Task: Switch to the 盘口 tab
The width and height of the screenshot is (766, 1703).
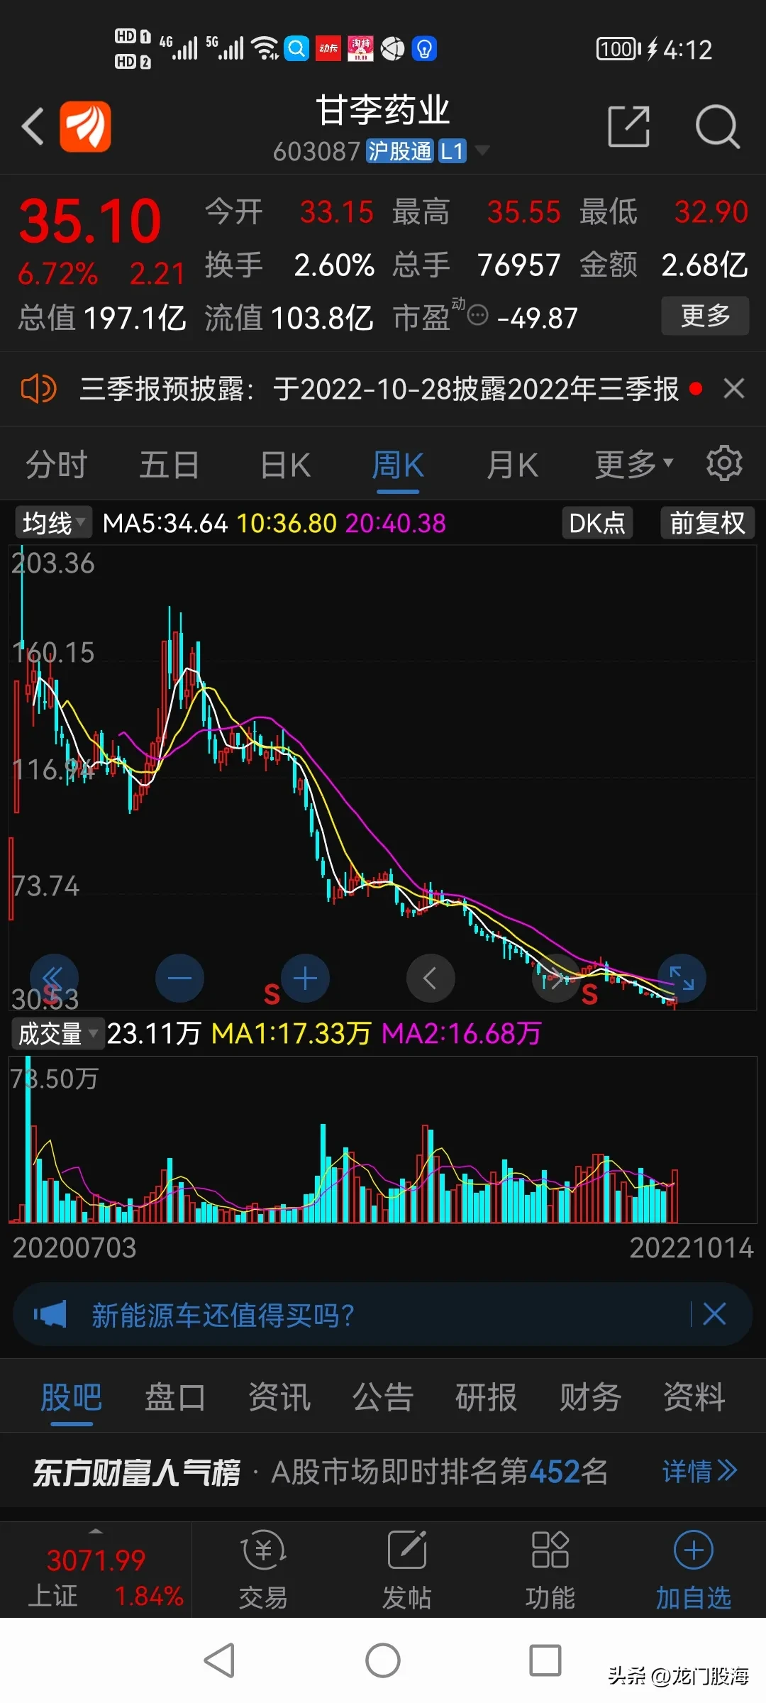Action: [175, 1398]
